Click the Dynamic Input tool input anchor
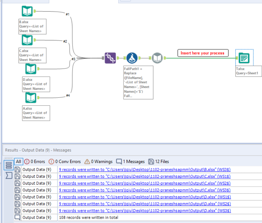262x223 pixels. [150, 58]
